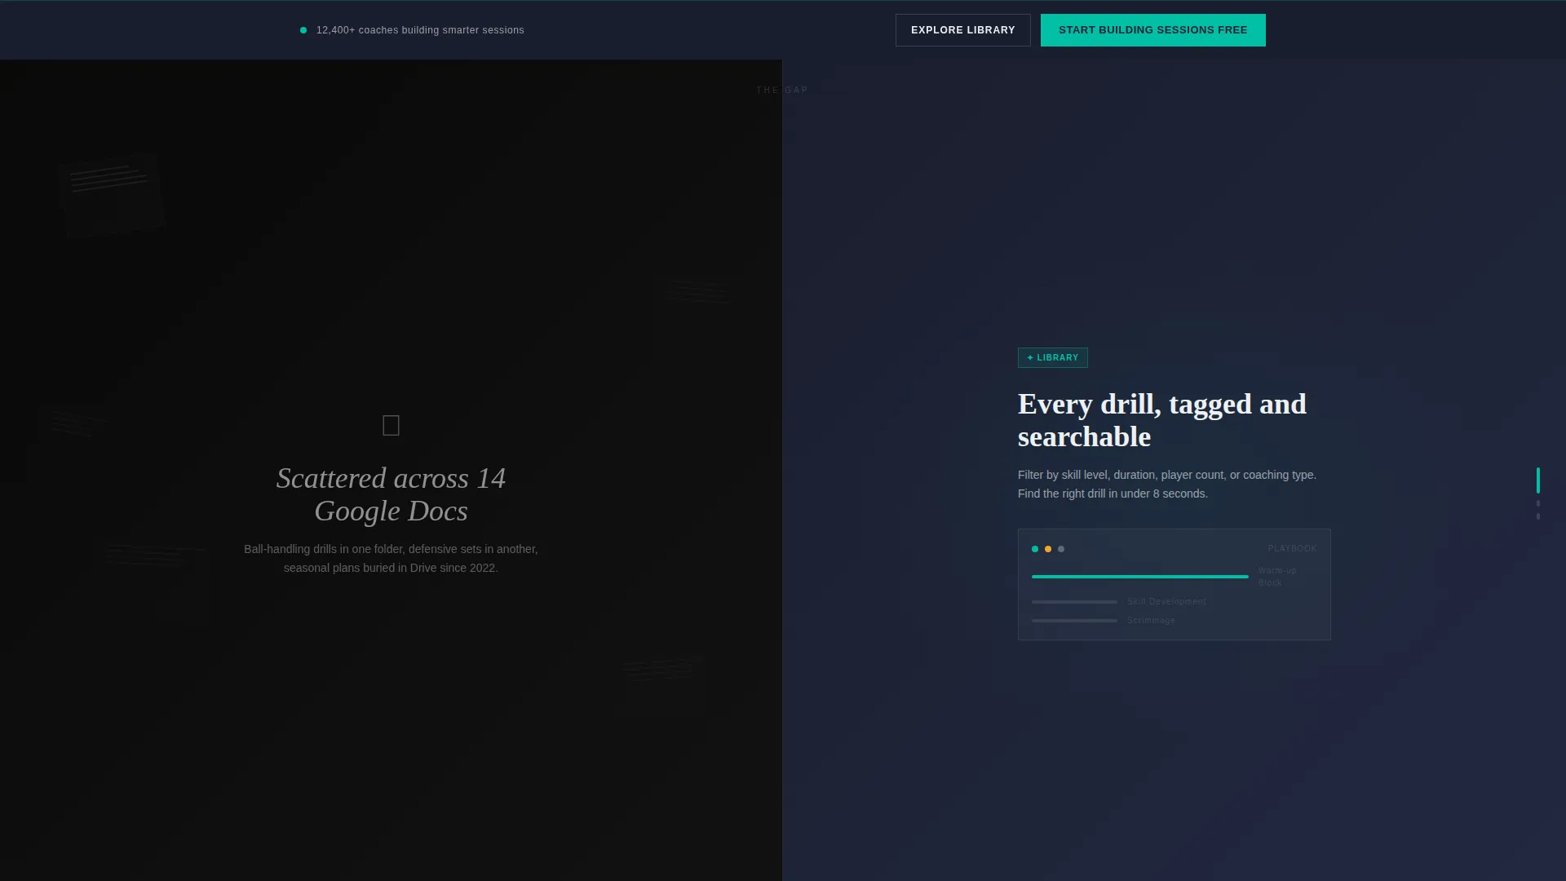The image size is (1566, 881).
Task: Click the 'Every drill, tagged and searchable' heading
Action: (x=1162, y=421)
